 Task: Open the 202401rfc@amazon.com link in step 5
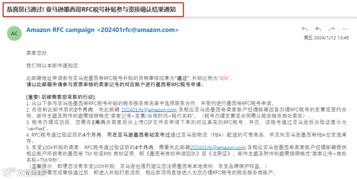click(218, 148)
